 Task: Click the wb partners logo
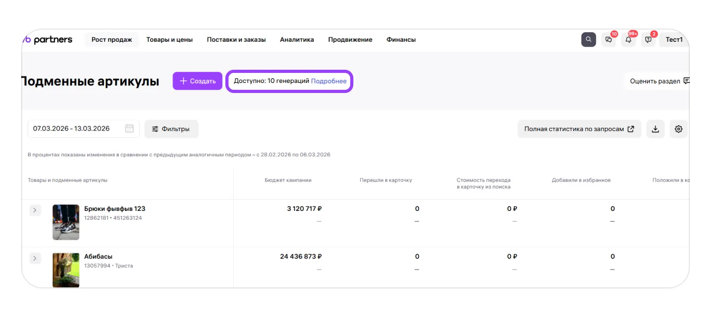pos(49,40)
